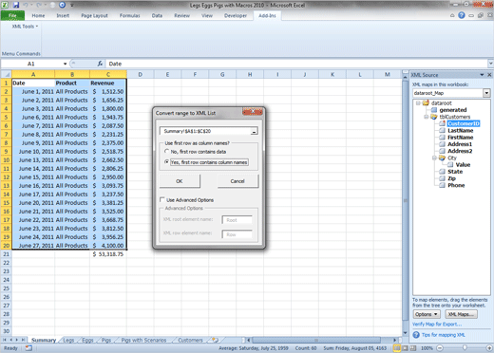Switch to the Developer ribbon tab
494x353 pixels.
pos(236,15)
